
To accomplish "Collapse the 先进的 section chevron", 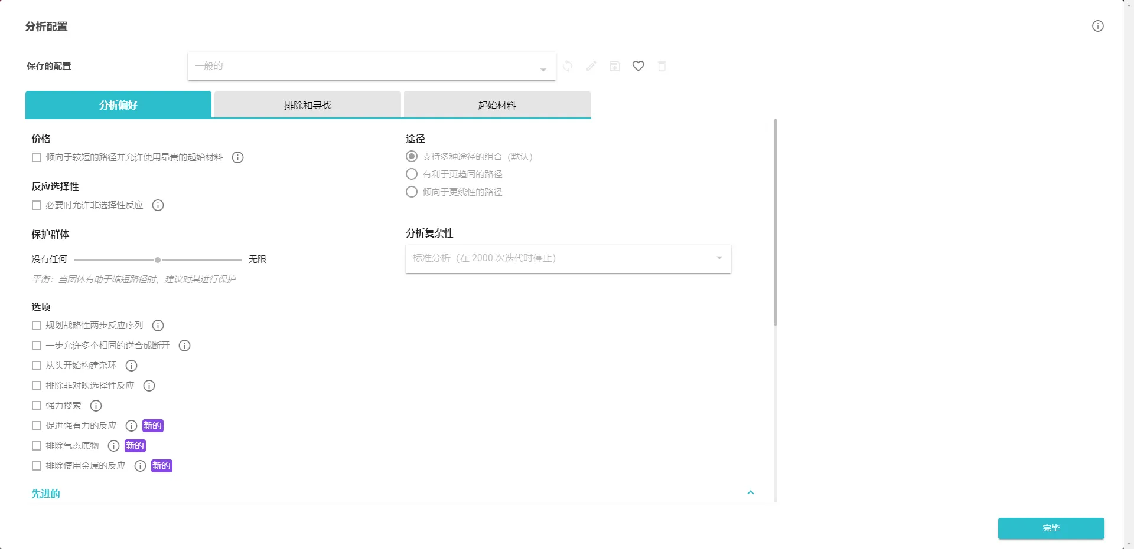I will pyautogui.click(x=750, y=492).
